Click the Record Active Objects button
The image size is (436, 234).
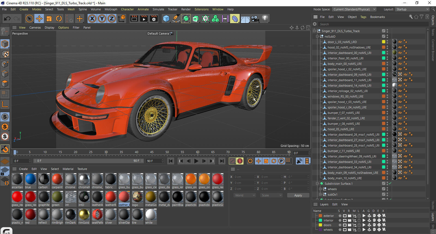tap(232, 161)
